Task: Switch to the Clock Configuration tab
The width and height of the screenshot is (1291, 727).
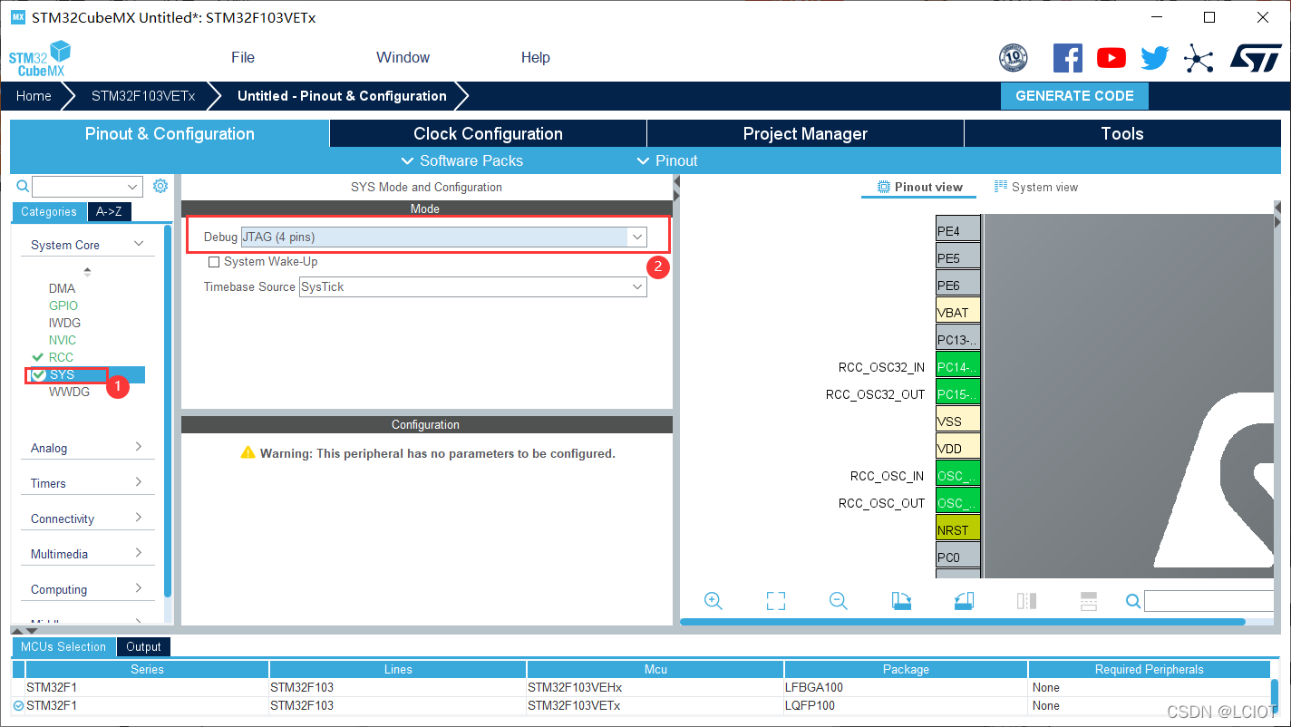Action: click(488, 133)
